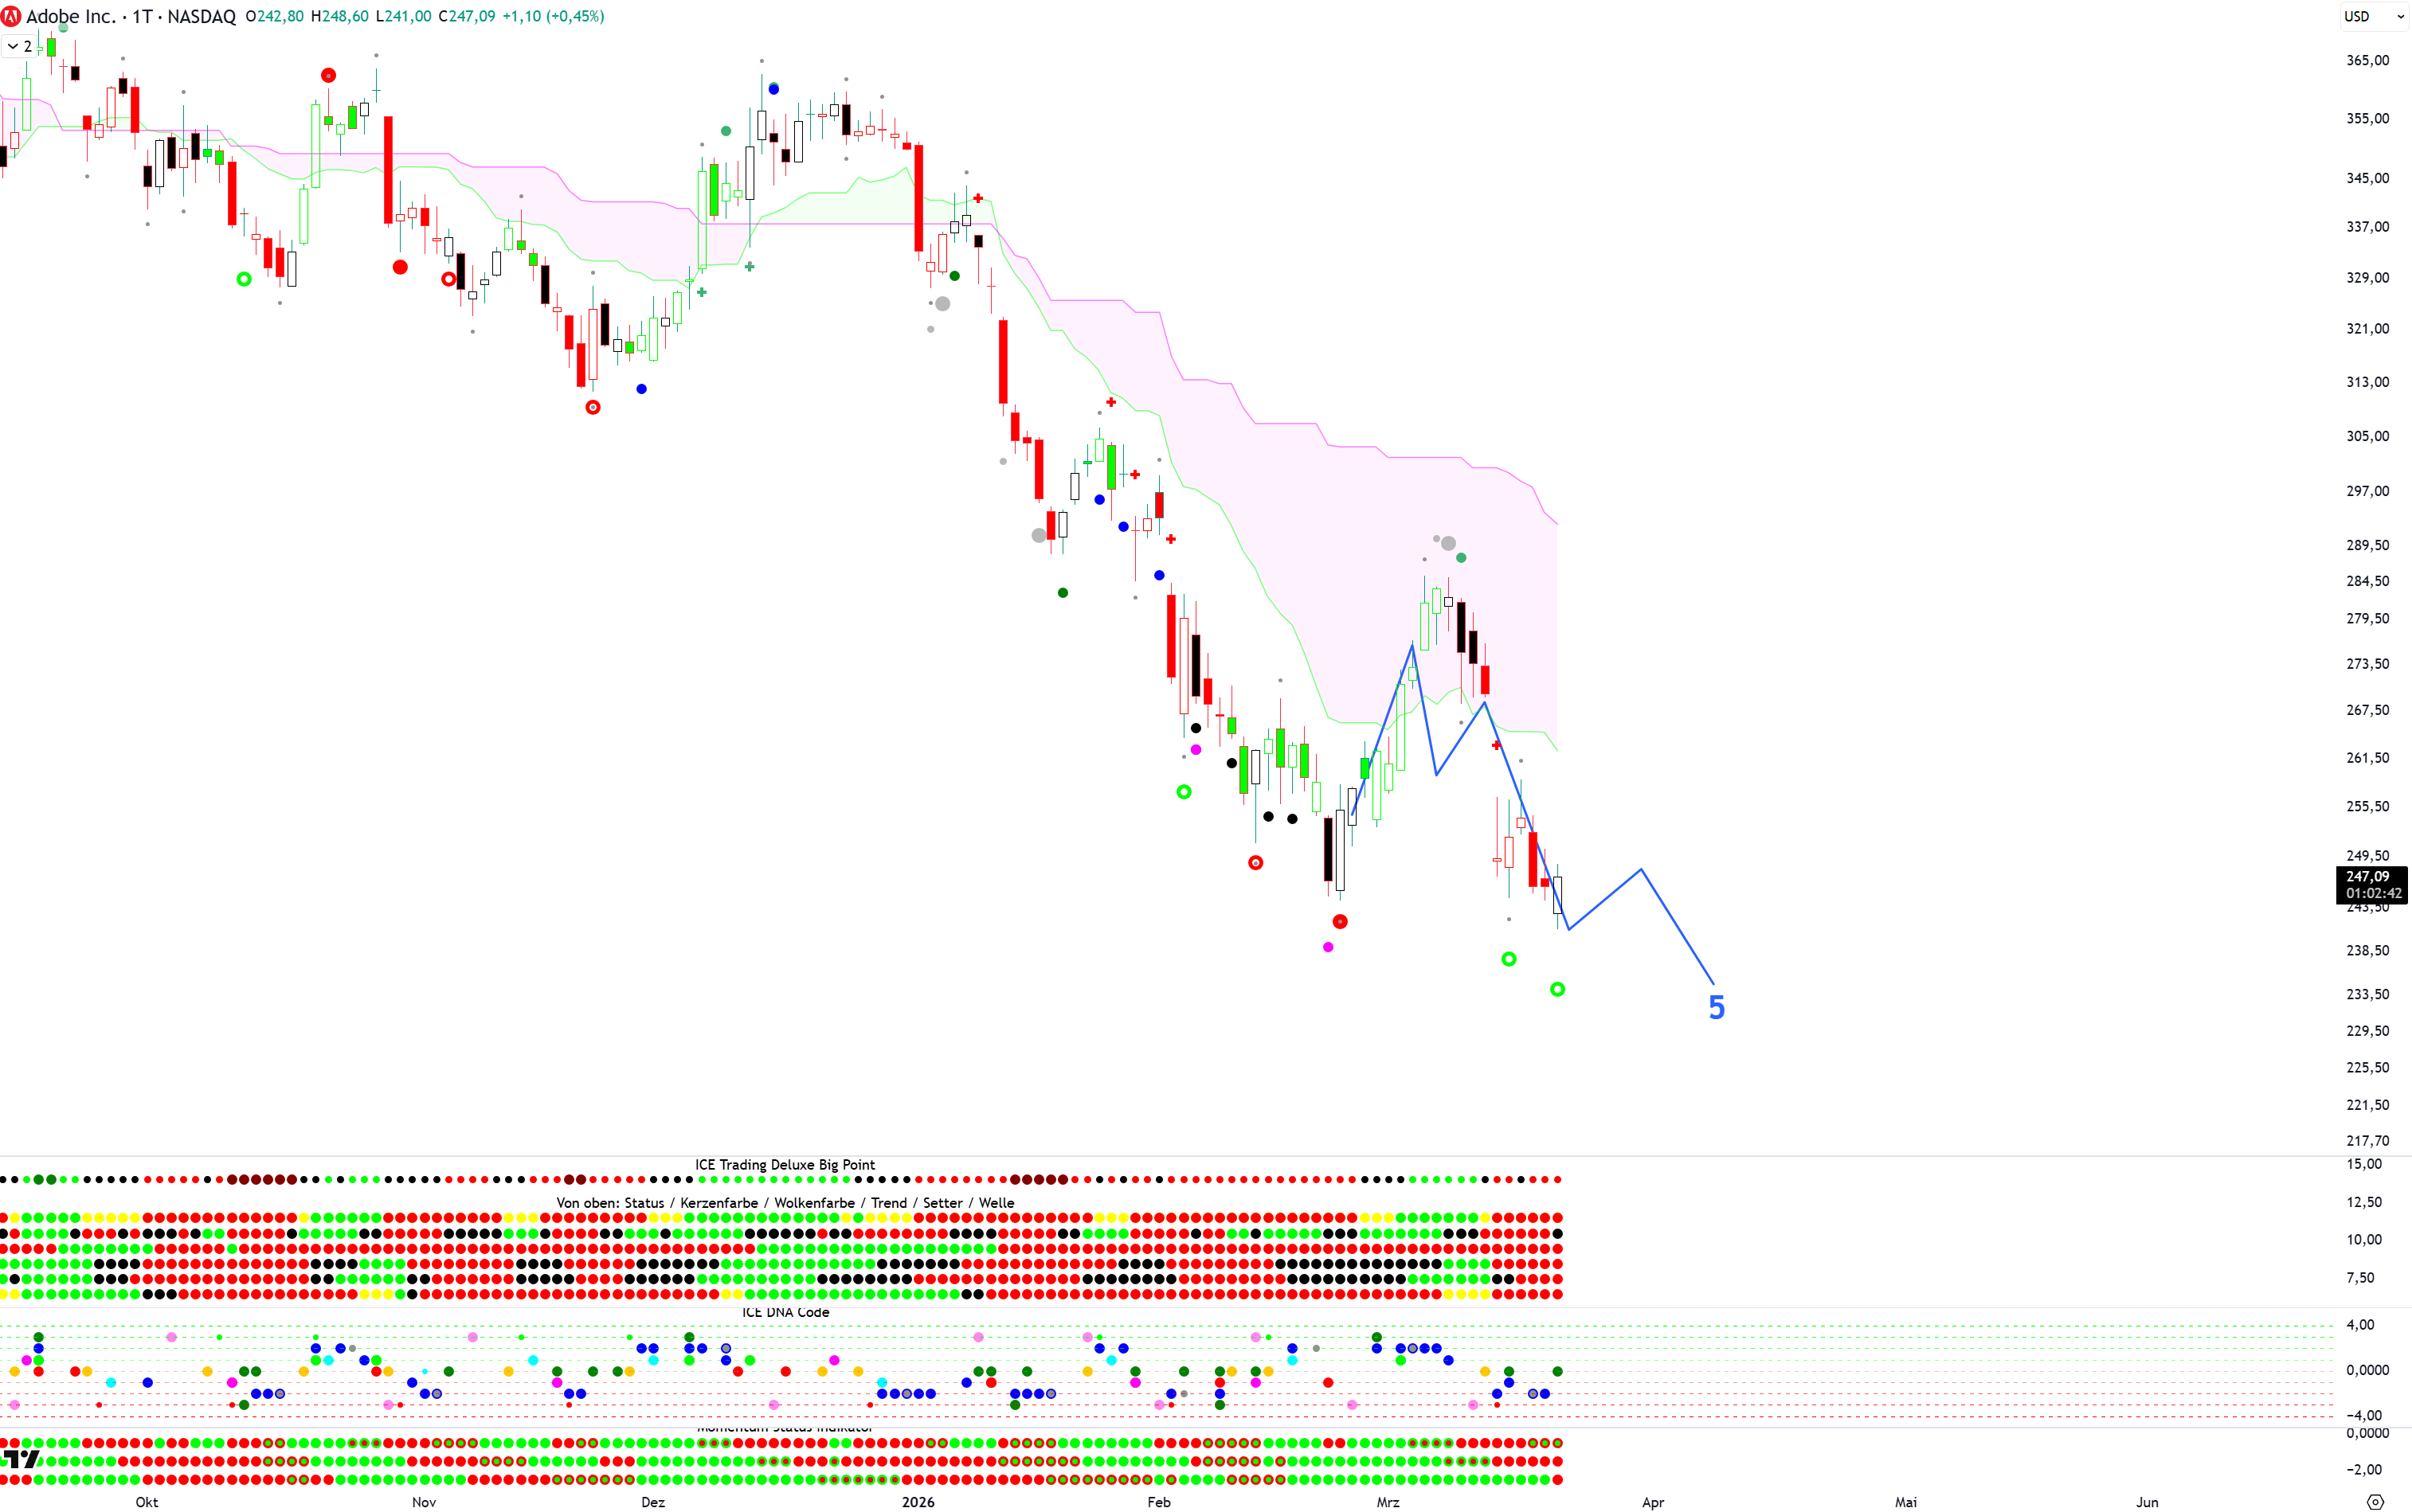Click the TradingView logo watermark
The height and width of the screenshot is (1512, 2412).
coord(20,1459)
